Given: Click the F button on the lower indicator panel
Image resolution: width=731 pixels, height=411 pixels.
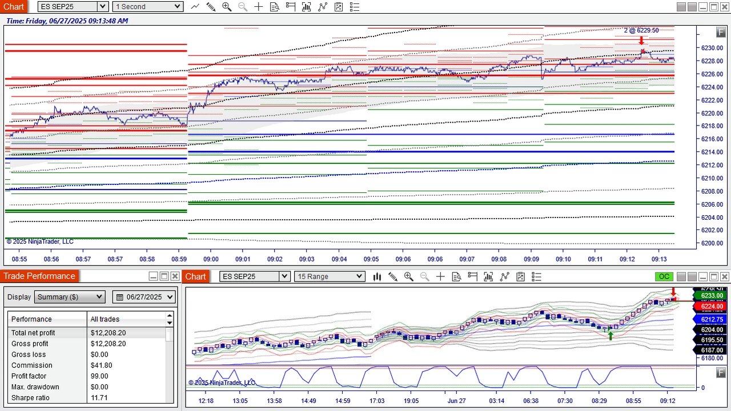Looking at the screenshot, I should tap(721, 372).
